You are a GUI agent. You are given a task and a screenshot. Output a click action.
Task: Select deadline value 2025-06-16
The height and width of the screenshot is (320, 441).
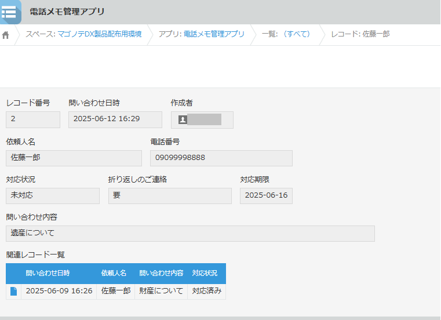tap(266, 195)
